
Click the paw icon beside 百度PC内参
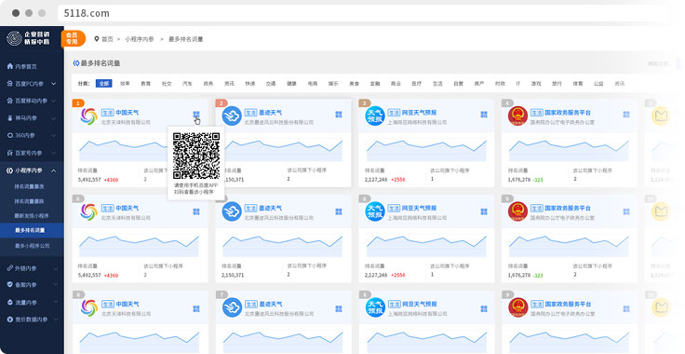click(x=10, y=84)
